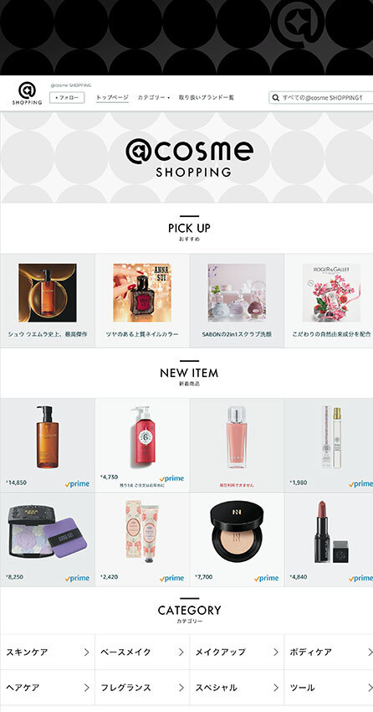Open the ボディケア category link

pyautogui.click(x=329, y=652)
